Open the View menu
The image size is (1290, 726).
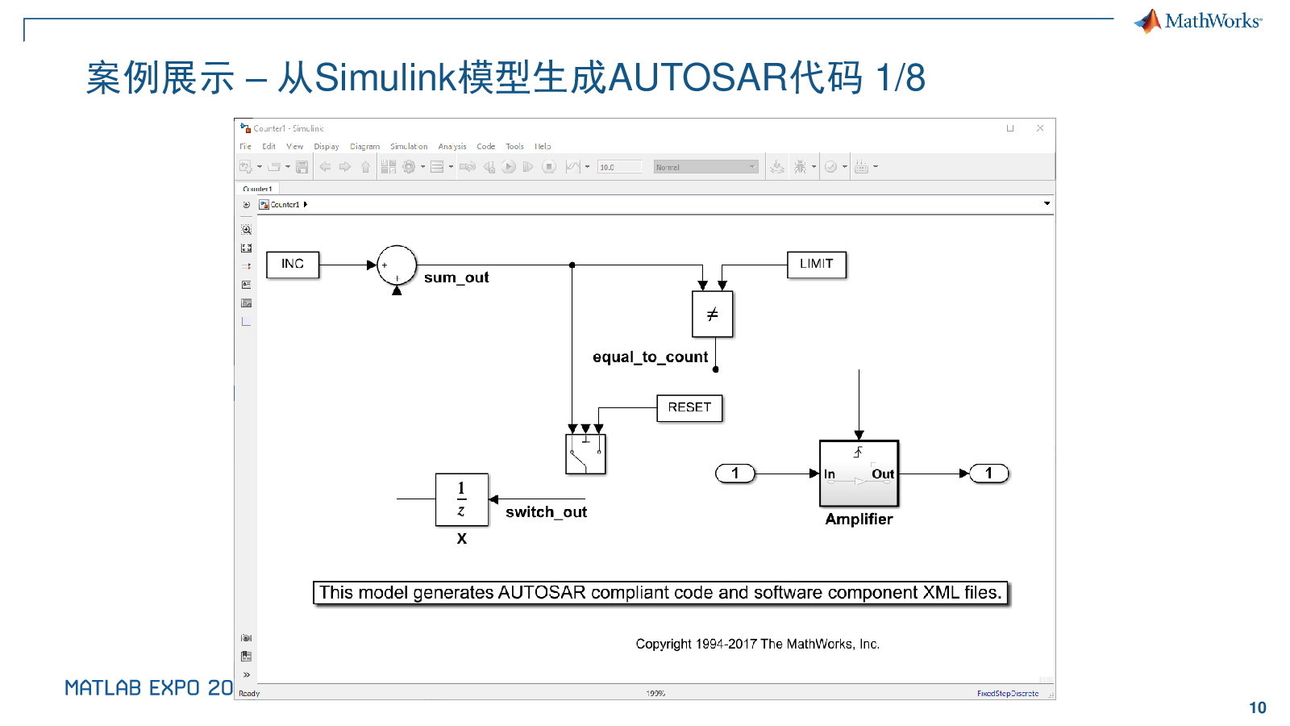[294, 147]
